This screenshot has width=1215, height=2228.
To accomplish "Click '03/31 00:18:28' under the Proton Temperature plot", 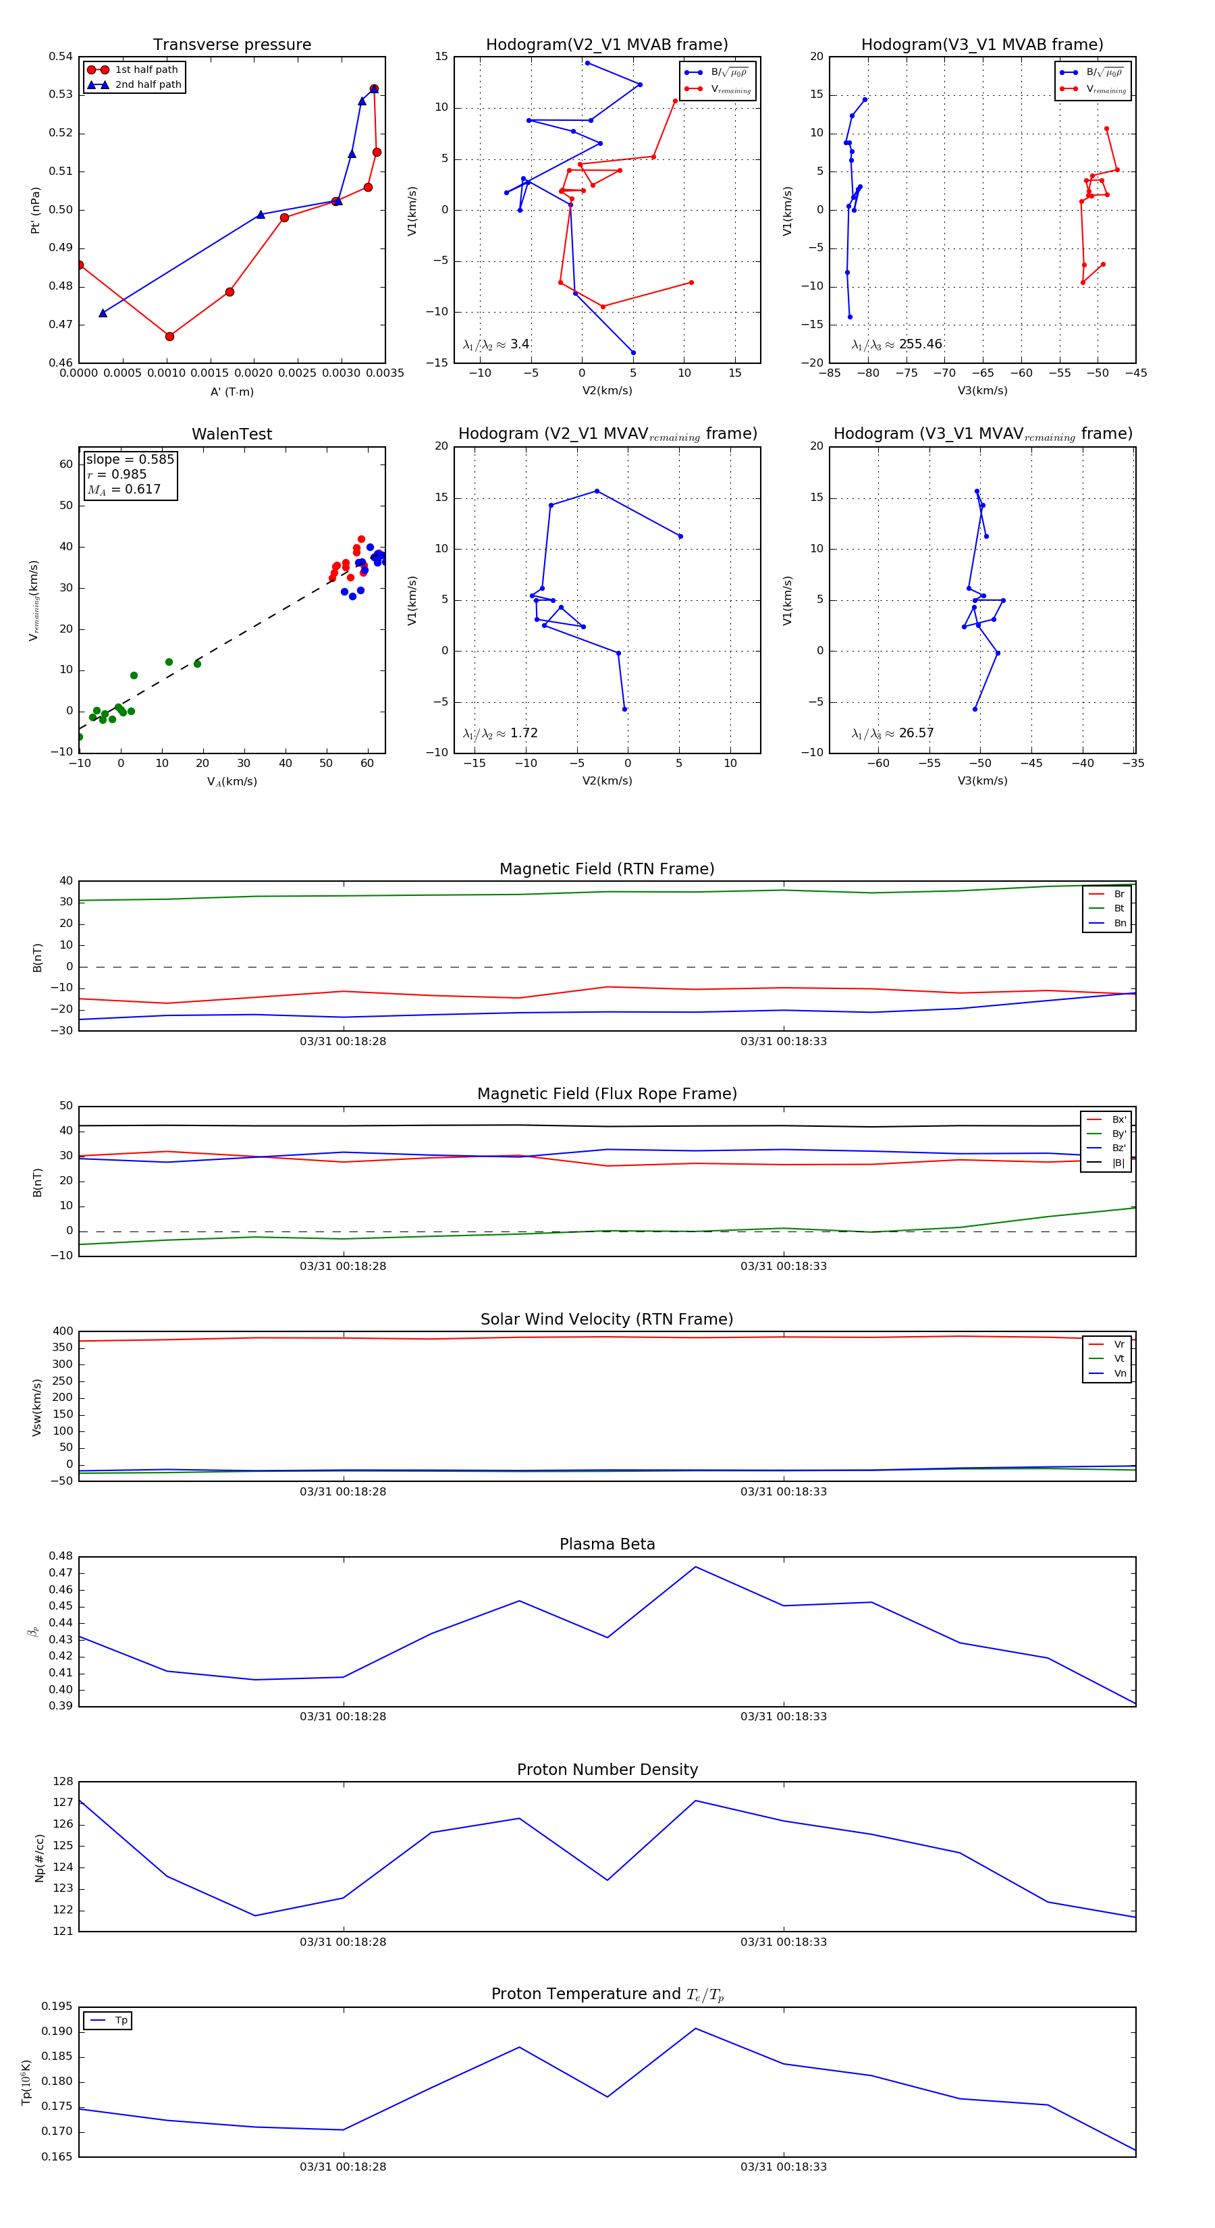I will [344, 2167].
